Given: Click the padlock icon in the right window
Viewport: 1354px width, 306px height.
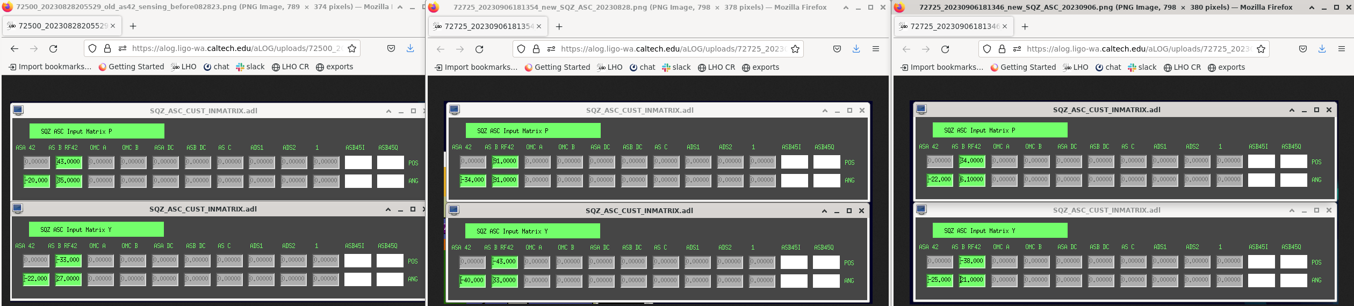Looking at the screenshot, I should (x=1002, y=49).
